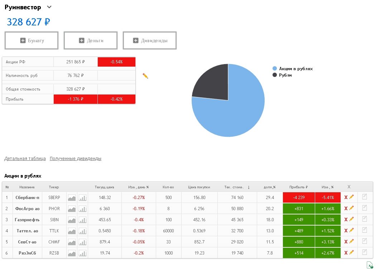
Task: Delete the ФосАгро ао row with red X
Action: pos(346,208)
